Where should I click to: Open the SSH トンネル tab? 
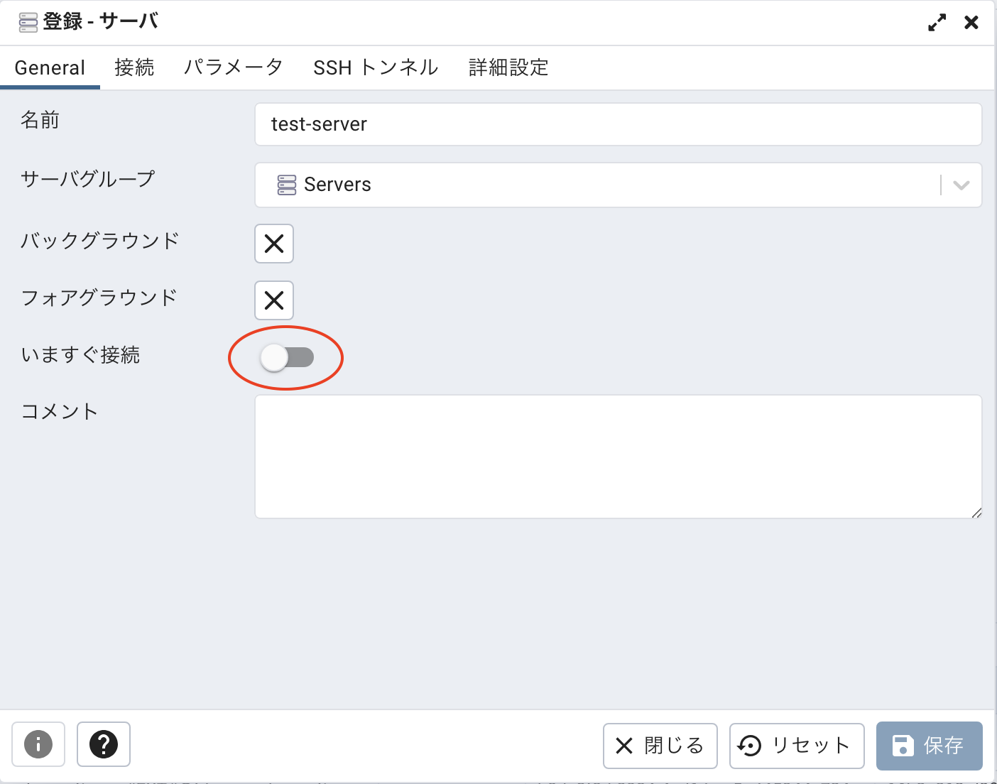coord(376,67)
